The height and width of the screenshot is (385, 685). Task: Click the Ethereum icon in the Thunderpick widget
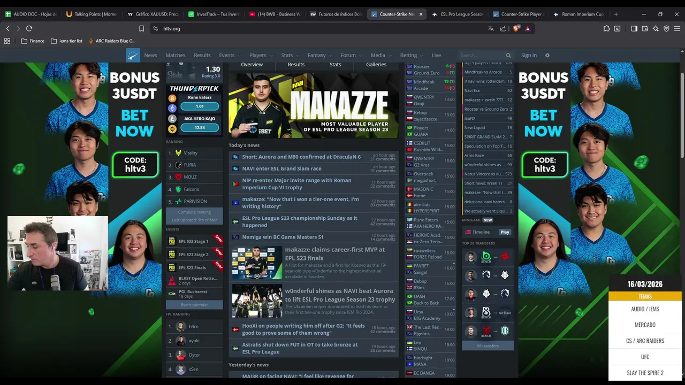pos(172,109)
